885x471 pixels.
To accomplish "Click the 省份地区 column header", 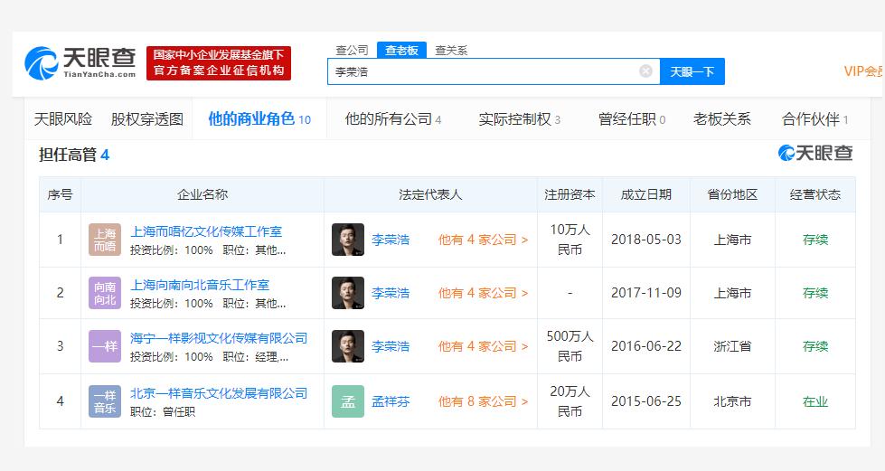I will coord(732,195).
